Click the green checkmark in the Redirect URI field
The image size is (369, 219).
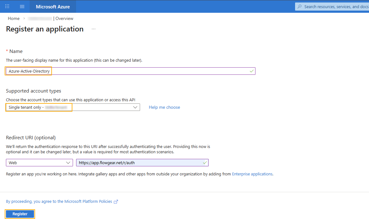pyautogui.click(x=205, y=163)
